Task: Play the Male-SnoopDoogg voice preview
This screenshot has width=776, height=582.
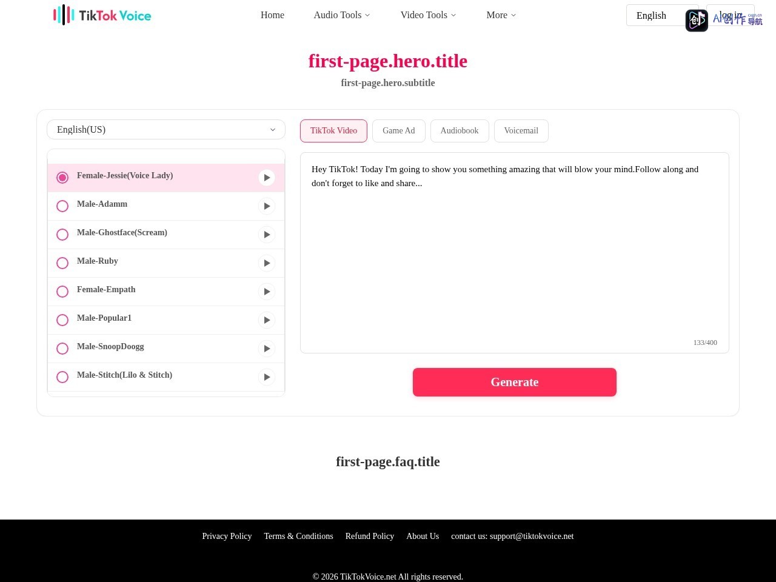Action: point(267,349)
